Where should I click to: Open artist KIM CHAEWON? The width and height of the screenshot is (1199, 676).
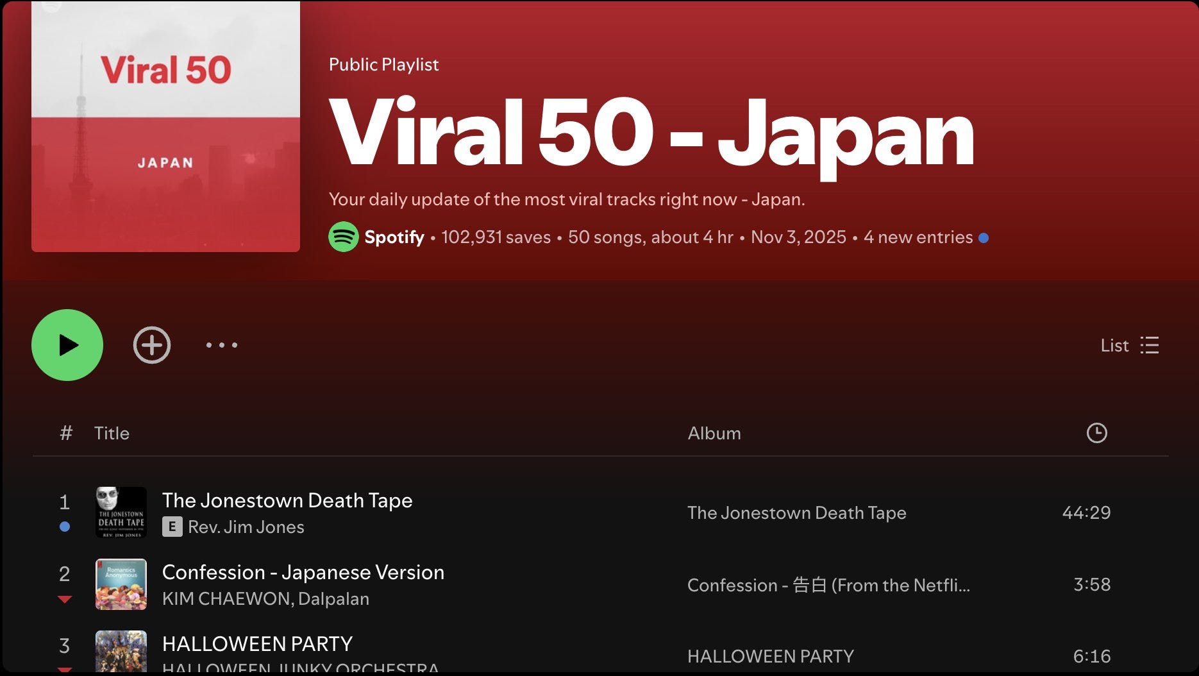(227, 599)
